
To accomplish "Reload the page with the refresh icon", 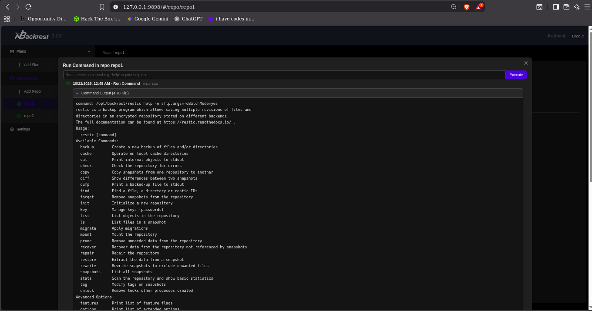I will tap(28, 7).
